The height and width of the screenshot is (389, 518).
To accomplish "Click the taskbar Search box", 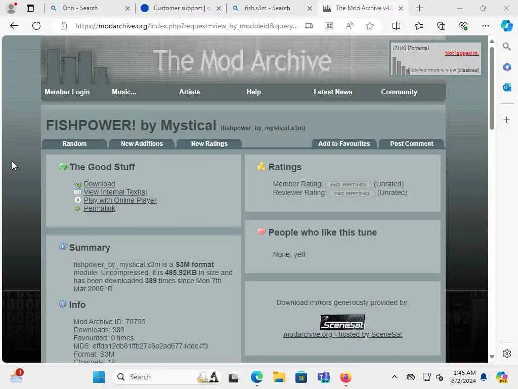I will coord(167,377).
